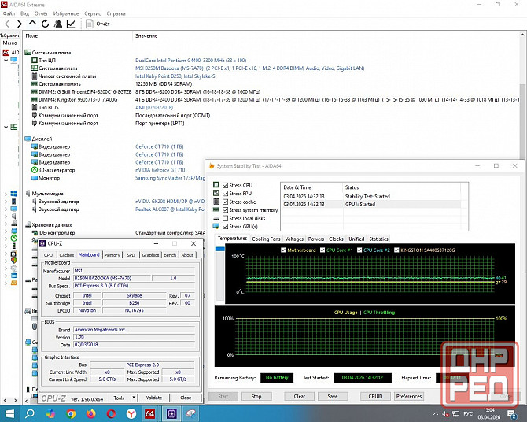
Task: Select the GPU1: Started log row
Action: pos(362,204)
